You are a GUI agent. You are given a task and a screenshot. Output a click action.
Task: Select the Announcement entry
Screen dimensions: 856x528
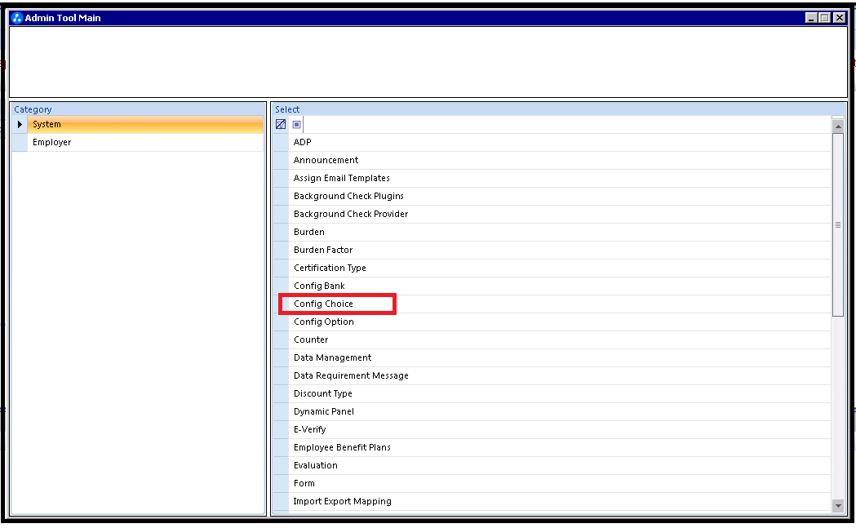560,161
